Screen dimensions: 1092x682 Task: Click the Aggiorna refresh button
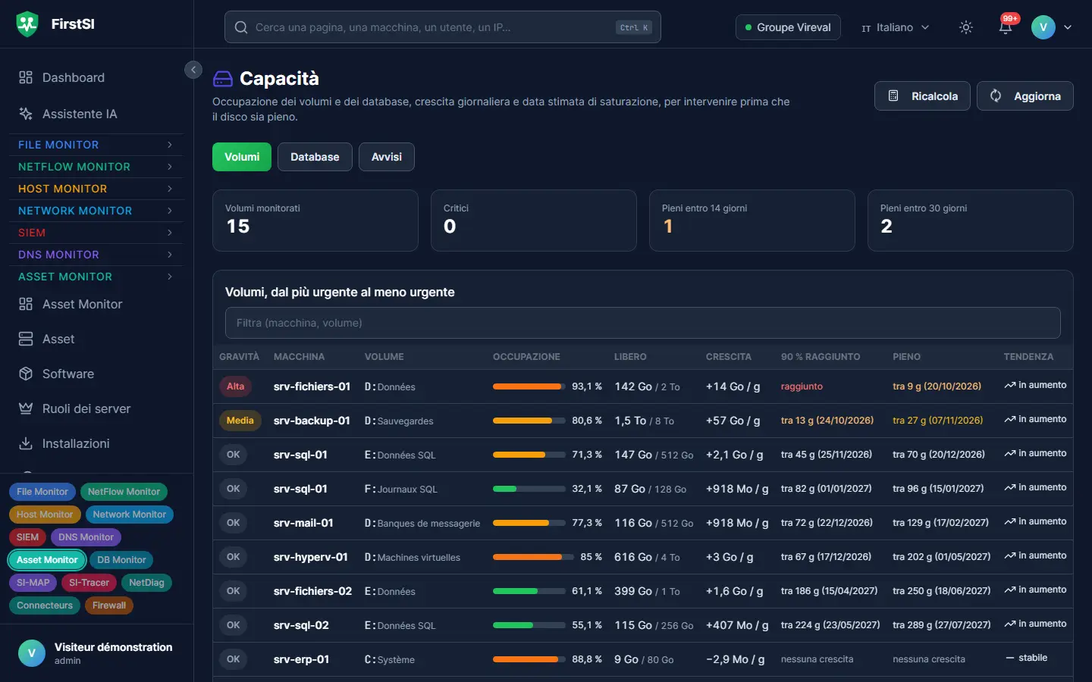1025,96
